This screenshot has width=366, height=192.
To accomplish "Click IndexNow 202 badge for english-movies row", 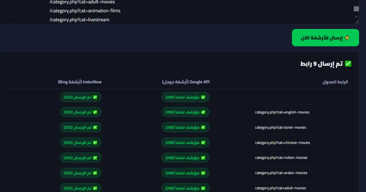I will pyautogui.click(x=81, y=112).
